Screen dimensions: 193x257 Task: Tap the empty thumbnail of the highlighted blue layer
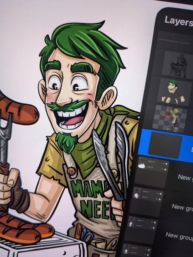165,145
